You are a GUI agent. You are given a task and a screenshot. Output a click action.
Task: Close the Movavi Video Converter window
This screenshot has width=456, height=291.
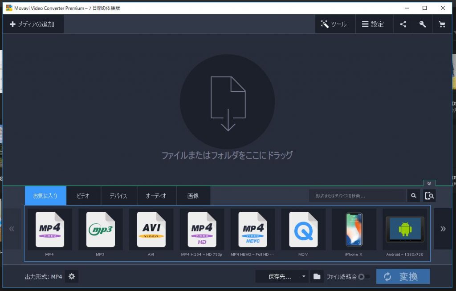click(x=443, y=8)
